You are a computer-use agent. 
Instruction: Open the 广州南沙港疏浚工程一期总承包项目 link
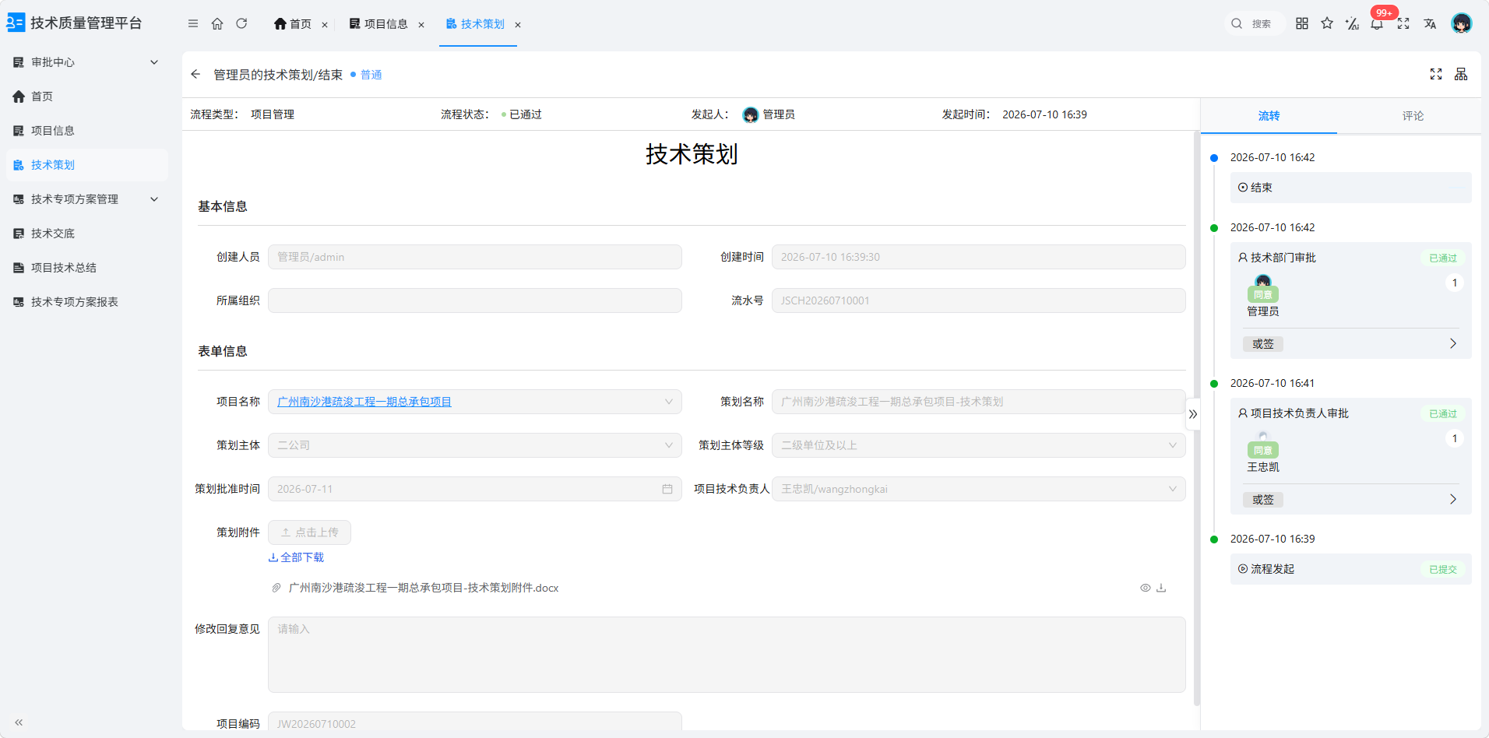364,402
